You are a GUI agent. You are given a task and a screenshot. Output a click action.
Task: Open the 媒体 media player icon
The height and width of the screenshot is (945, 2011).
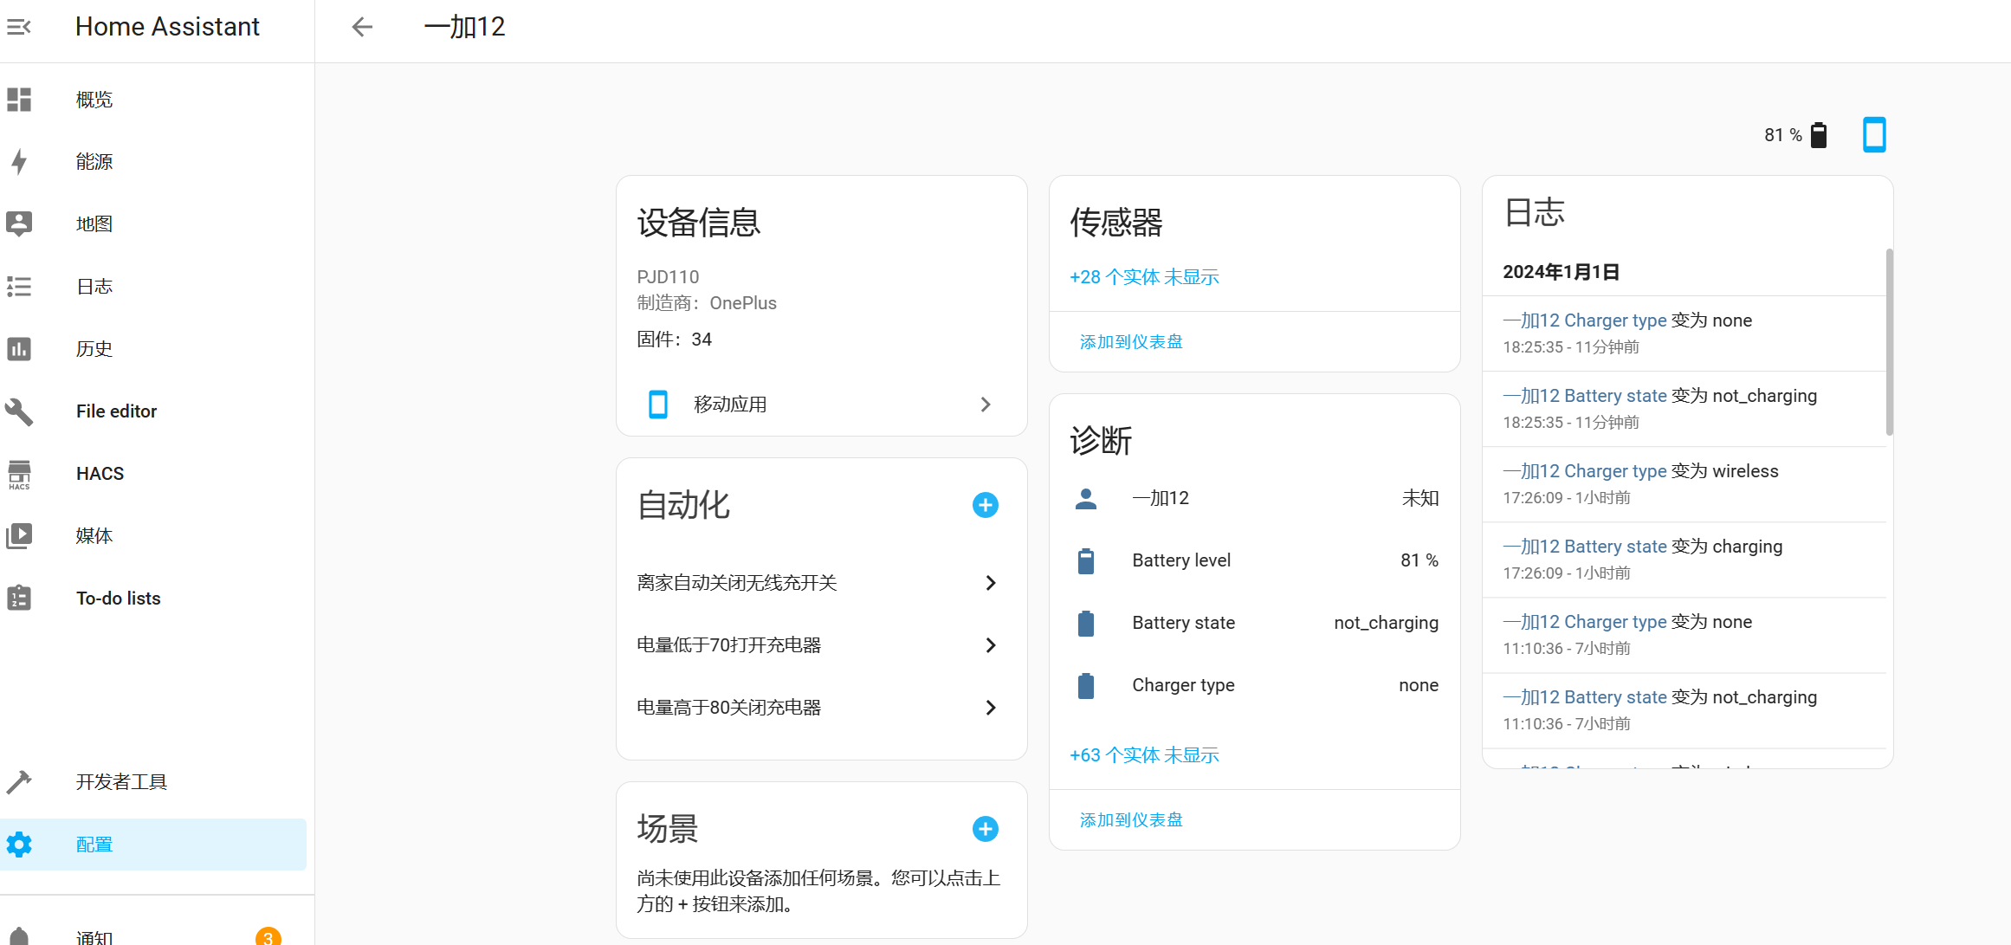pyautogui.click(x=19, y=536)
